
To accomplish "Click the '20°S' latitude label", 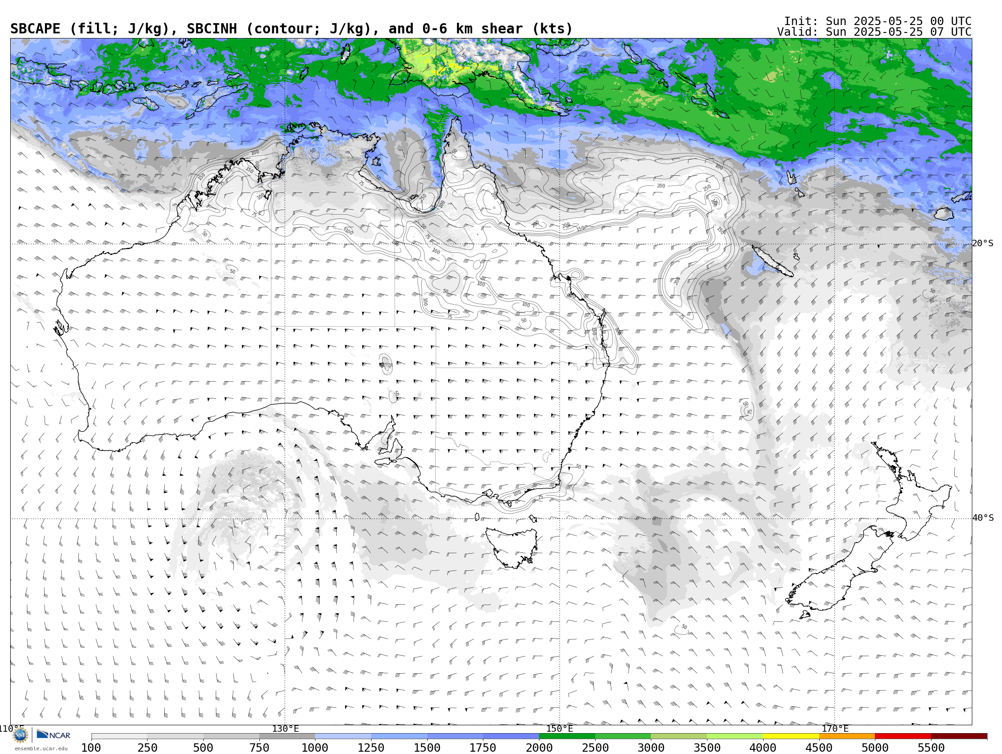I will [983, 243].
